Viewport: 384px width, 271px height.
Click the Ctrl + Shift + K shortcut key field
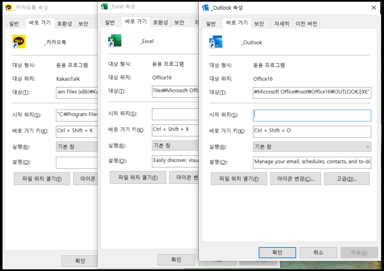pyautogui.click(x=77, y=131)
